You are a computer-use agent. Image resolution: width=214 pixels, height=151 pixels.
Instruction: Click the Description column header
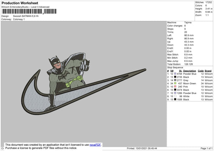pyautogui.click(x=189, y=71)
